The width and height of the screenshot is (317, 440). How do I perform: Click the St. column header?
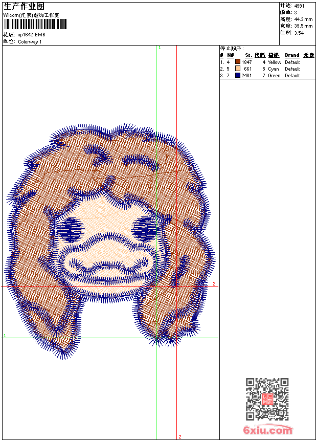click(x=248, y=55)
